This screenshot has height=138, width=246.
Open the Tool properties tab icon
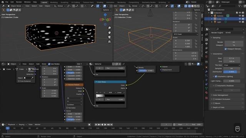point(206,34)
